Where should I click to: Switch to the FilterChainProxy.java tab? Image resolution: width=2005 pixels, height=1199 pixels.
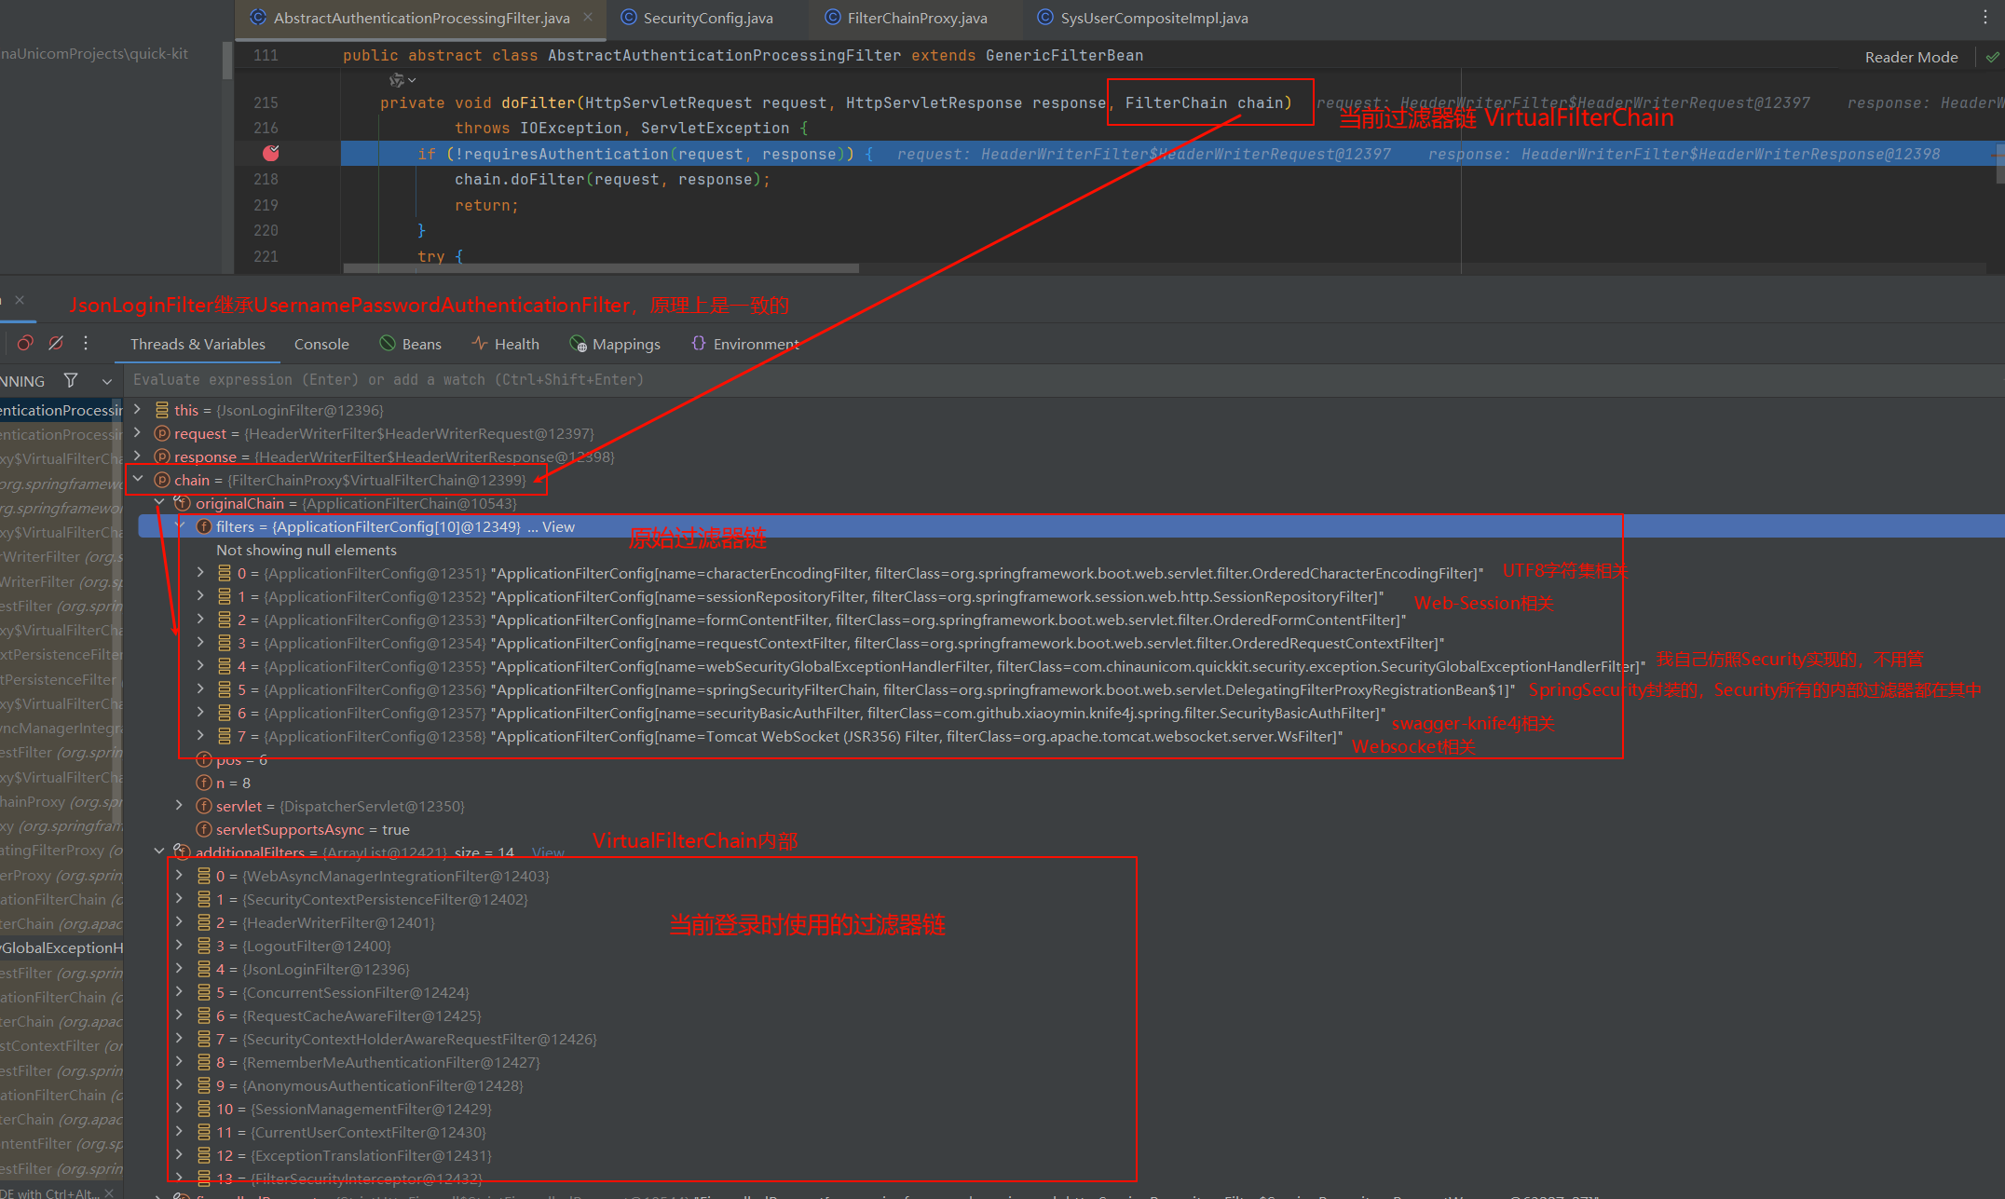(907, 18)
